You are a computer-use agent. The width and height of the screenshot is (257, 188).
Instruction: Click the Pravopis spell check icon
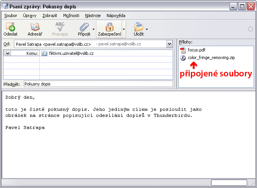pyautogui.click(x=60, y=26)
